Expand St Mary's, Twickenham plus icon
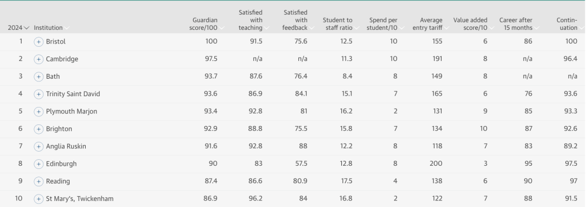Screen dimensions: 586x207 (x=39, y=199)
